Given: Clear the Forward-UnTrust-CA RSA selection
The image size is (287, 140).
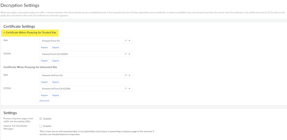Looking at the screenshot, I should pyautogui.click(x=126, y=75).
